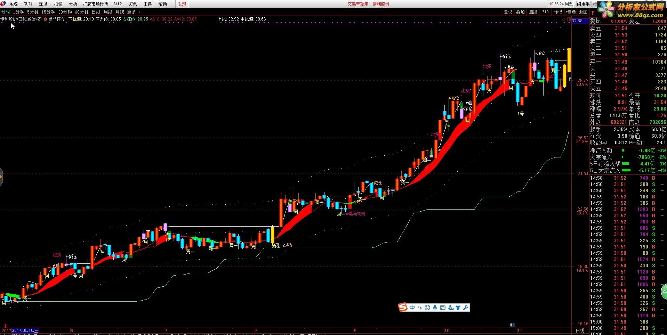The height and width of the screenshot is (335, 667).
Task: Click the split-window square icon near price axis
Action: tap(569, 20)
